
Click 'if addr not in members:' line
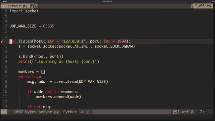tap(53, 92)
